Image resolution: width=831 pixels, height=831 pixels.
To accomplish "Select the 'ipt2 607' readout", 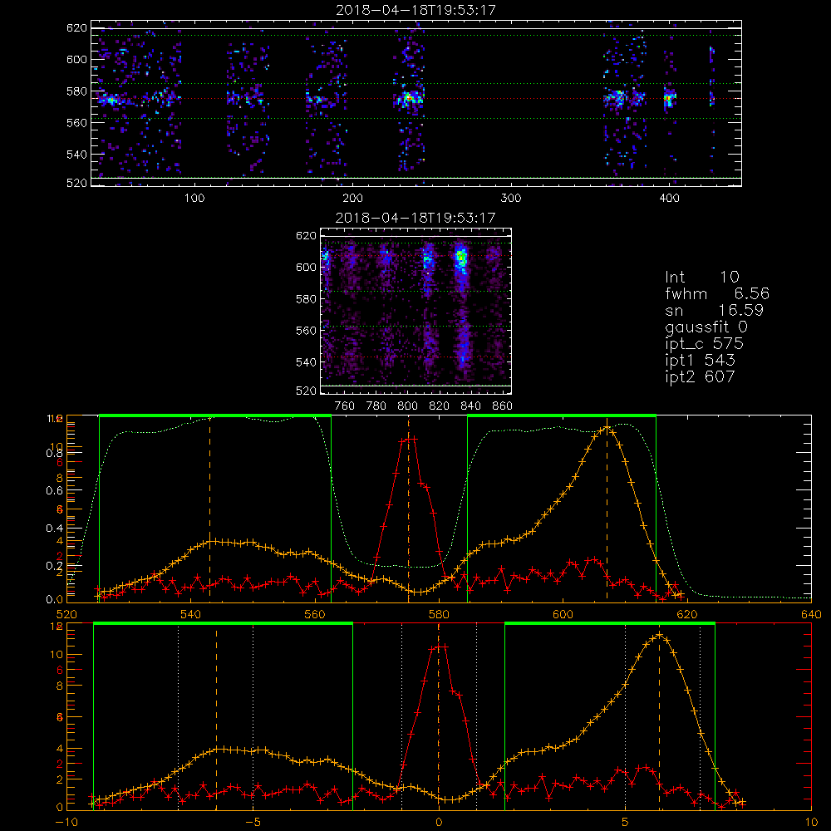I will pos(700,376).
